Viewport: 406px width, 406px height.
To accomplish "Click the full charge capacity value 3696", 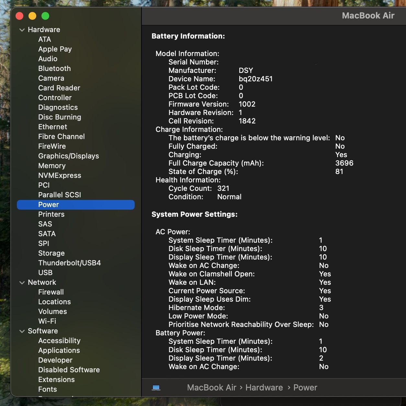I will tap(344, 163).
